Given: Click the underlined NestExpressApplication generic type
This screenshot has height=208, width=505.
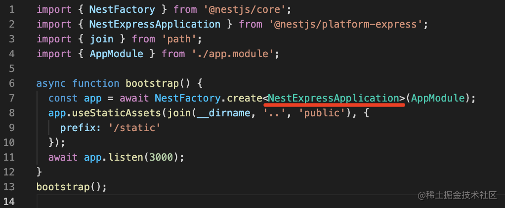Looking at the screenshot, I should pyautogui.click(x=334, y=98).
